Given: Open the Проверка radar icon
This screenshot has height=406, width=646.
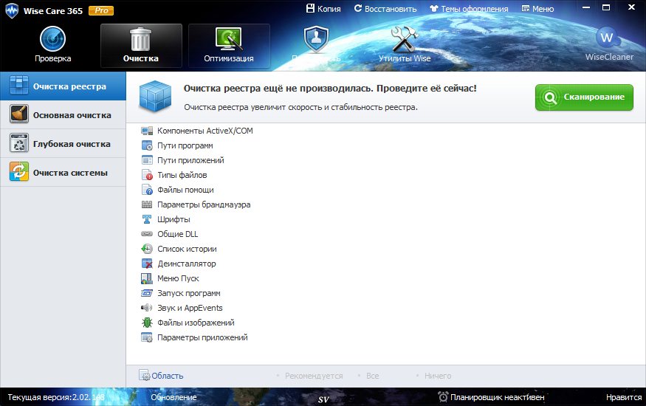Looking at the screenshot, I should tap(52, 38).
